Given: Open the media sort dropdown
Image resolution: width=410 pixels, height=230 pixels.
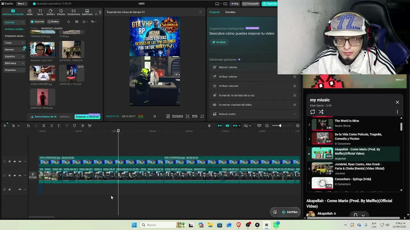Looking at the screenshot, I should pyautogui.click(x=85, y=22).
